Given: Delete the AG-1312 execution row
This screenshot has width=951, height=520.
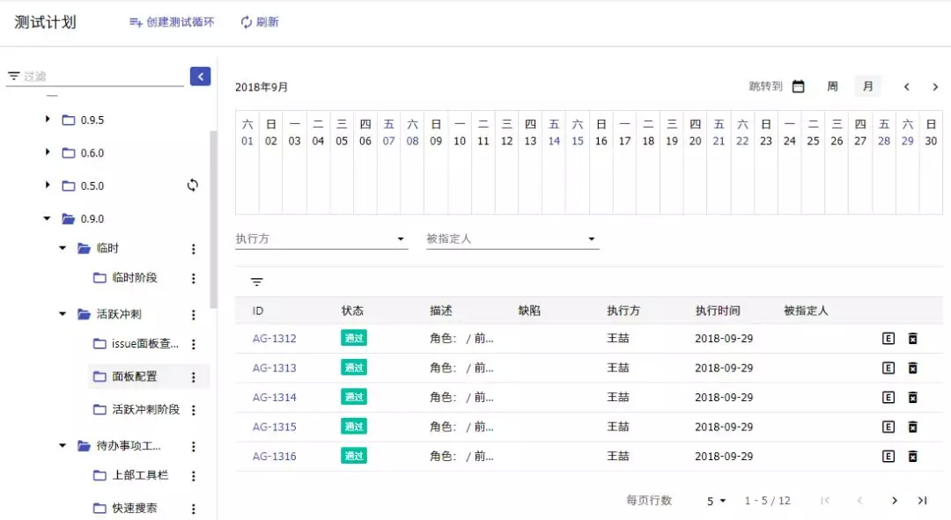Looking at the screenshot, I should pyautogui.click(x=913, y=339).
